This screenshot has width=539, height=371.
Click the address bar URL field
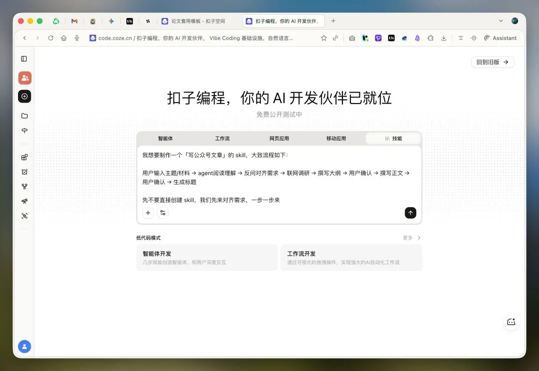click(x=196, y=38)
